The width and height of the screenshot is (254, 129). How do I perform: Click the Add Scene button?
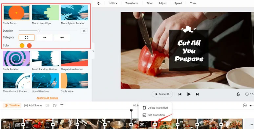[x=33, y=105]
